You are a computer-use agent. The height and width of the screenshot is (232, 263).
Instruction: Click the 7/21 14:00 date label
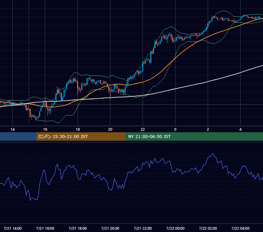13,228
